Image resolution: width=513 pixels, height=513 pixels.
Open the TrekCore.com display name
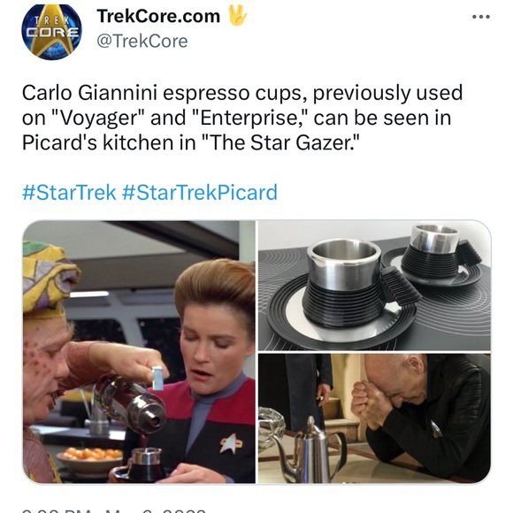pyautogui.click(x=158, y=16)
